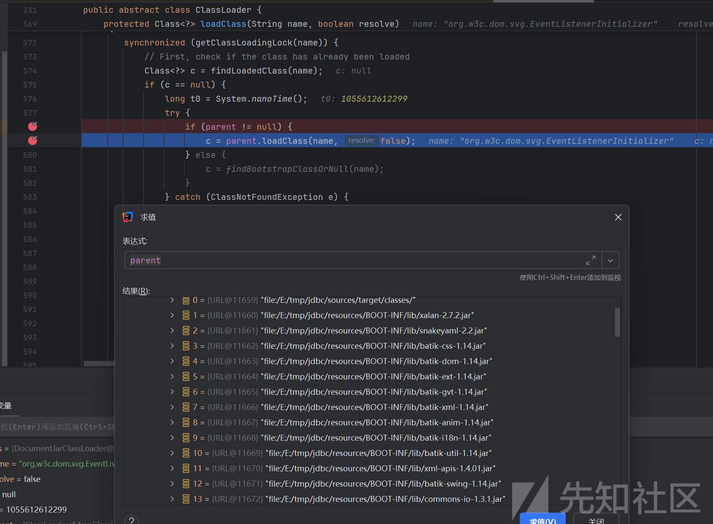The image size is (713, 524).
Task: Select array icon of entry 2 snakeyaml jar
Action: [186, 330]
